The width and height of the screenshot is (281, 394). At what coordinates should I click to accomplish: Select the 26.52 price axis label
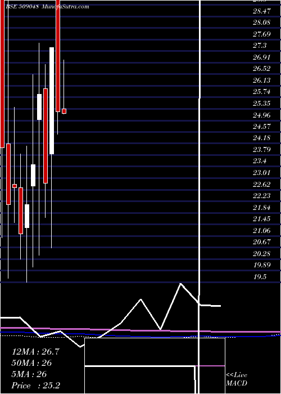coord(262,69)
